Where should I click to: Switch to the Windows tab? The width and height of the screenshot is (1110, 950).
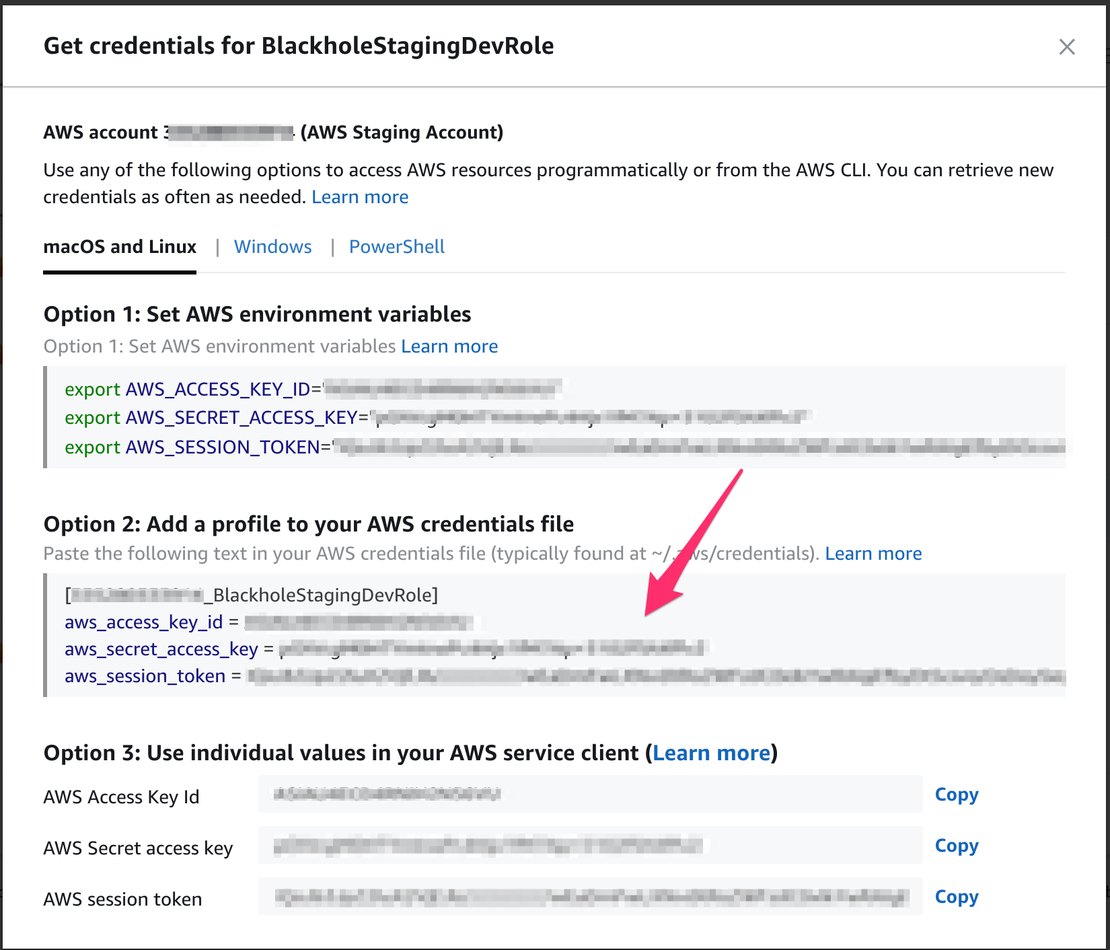tap(272, 247)
